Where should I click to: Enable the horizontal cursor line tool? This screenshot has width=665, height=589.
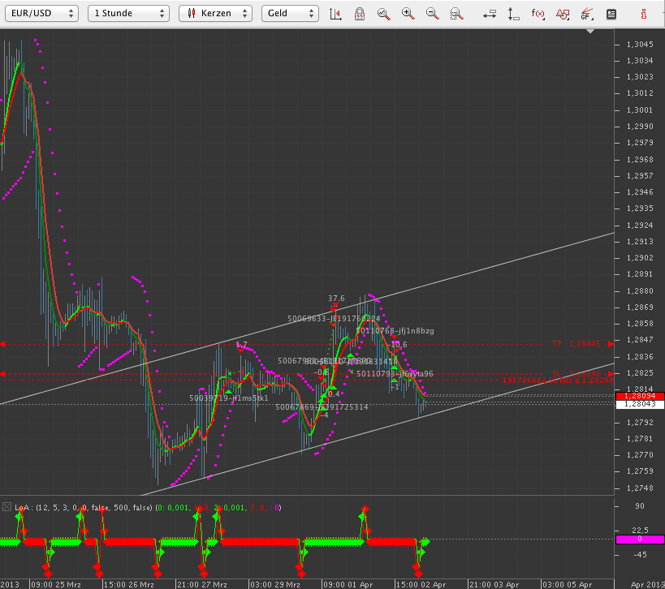click(490, 15)
